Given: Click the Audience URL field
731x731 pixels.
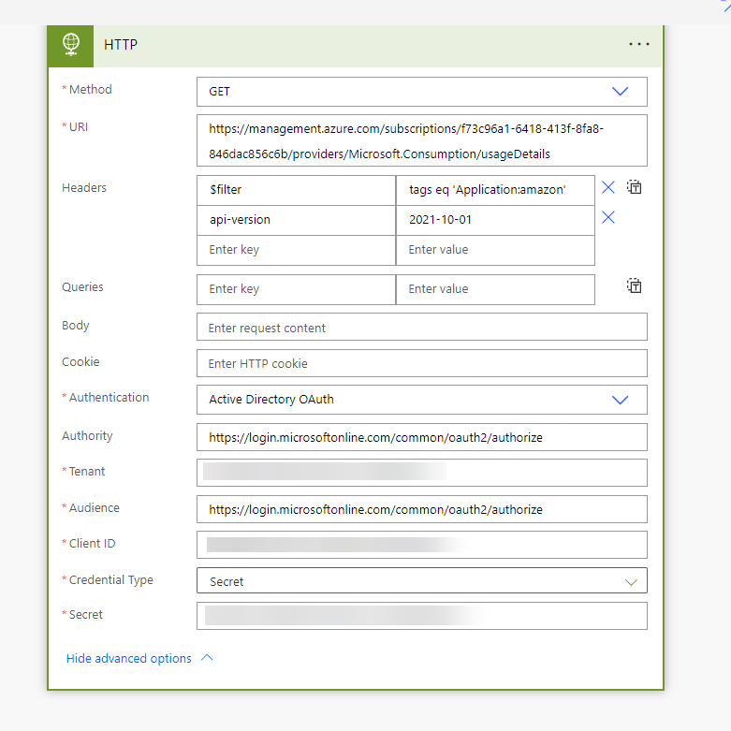Looking at the screenshot, I should tap(422, 509).
